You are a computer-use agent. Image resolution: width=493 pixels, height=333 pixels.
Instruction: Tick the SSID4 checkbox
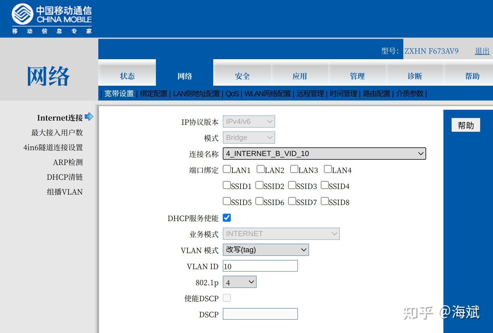tap(325, 185)
